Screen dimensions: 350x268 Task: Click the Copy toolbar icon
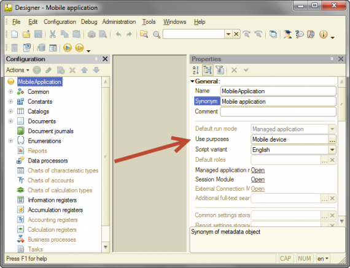coord(64,34)
